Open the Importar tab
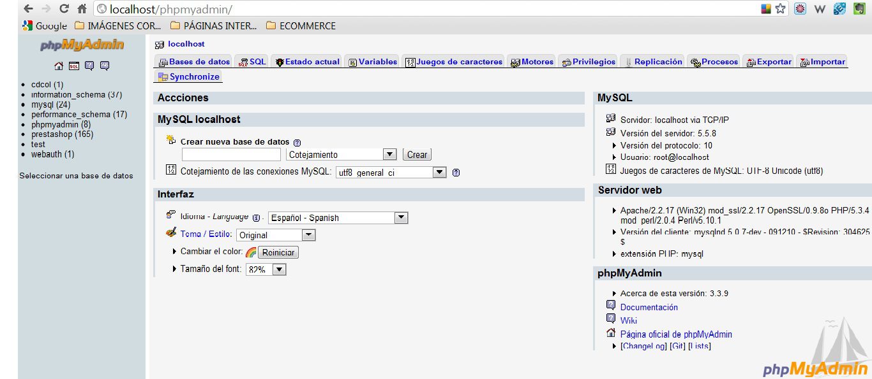Viewport: 872px width, 379px height. [822, 62]
